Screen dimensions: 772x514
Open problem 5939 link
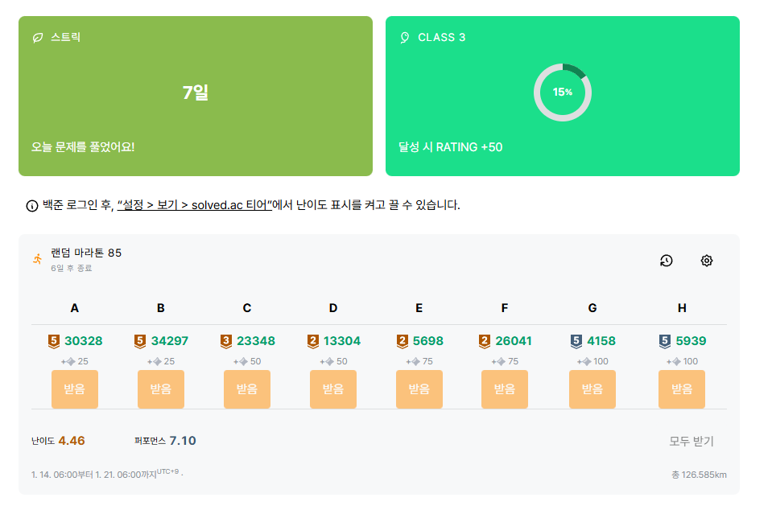point(690,341)
